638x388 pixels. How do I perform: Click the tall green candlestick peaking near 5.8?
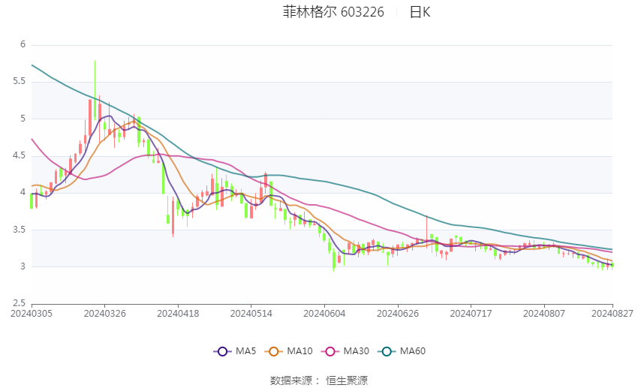coord(95,90)
